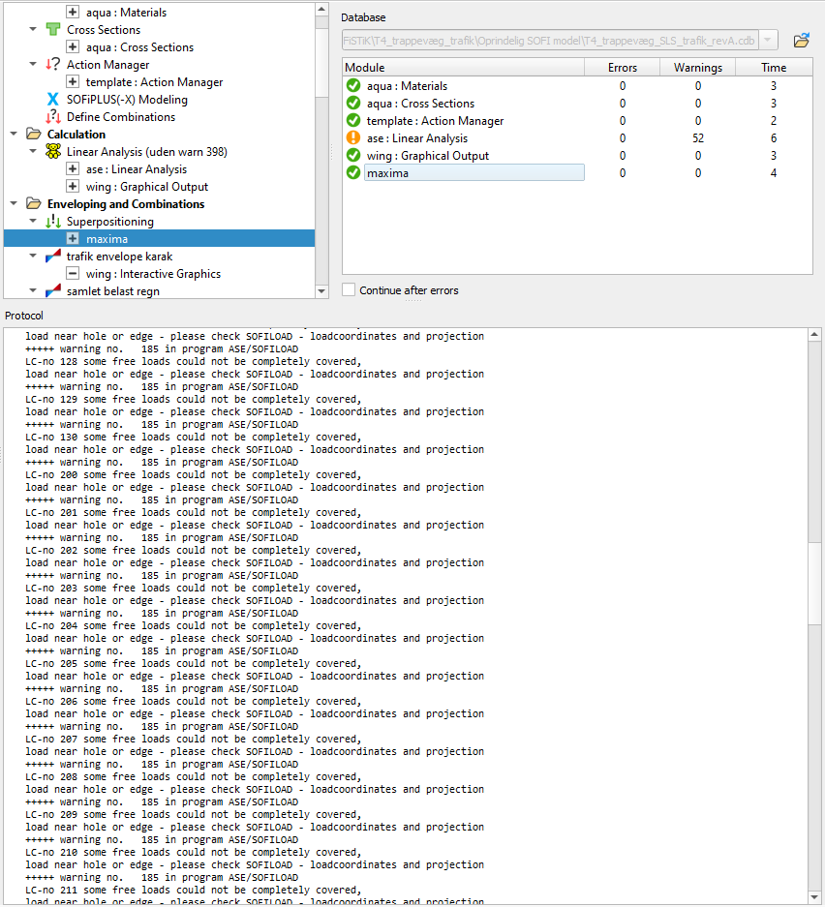
Task: Select the maxima row in module table
Action: (474, 173)
